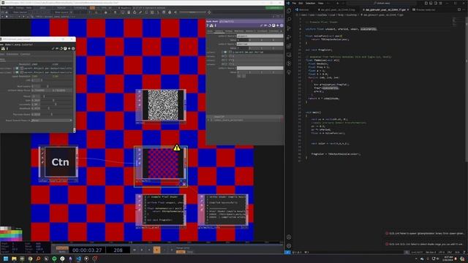Click the color palette swatch at bottom-left

click(11, 234)
